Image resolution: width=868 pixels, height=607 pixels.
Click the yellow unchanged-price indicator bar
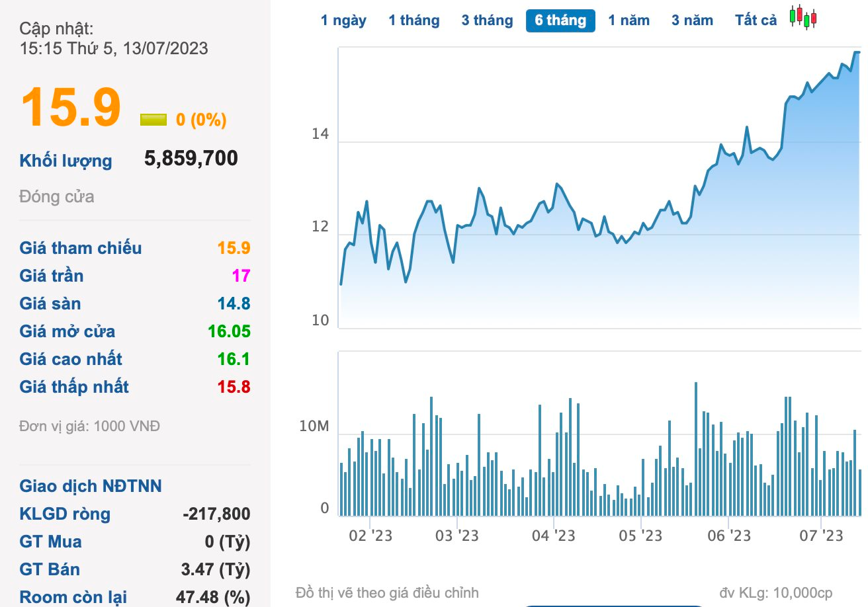coord(153,120)
